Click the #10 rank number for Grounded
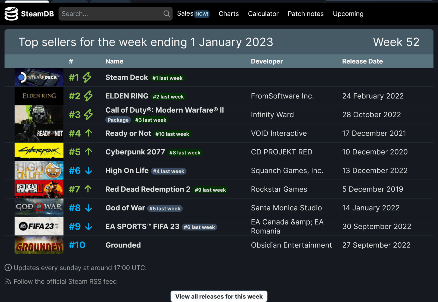Screen dimensions: 438x302 (x=77, y=245)
